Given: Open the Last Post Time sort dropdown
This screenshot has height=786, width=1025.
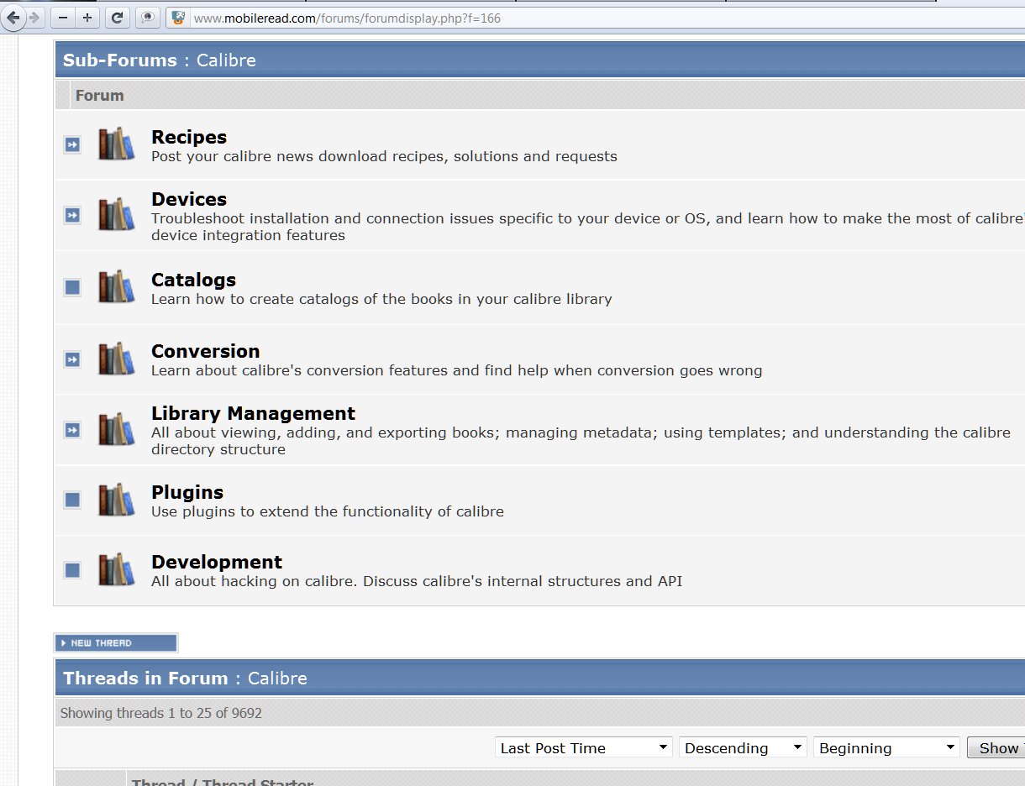Looking at the screenshot, I should 584,747.
